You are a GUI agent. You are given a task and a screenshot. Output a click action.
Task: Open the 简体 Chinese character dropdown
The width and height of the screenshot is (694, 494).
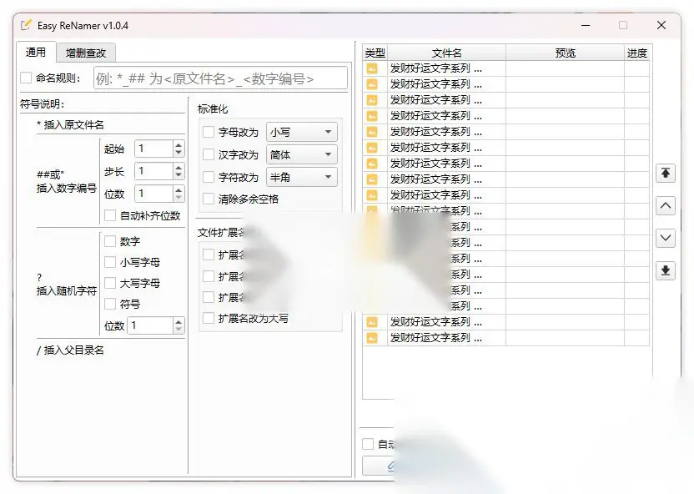[301, 154]
